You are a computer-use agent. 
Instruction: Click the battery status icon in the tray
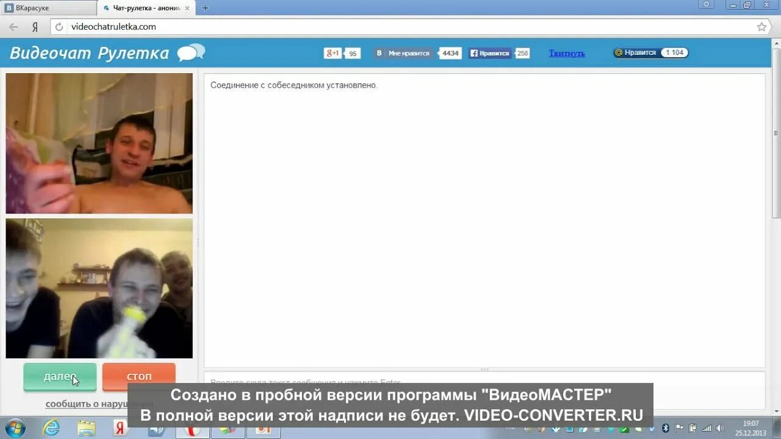coord(692,427)
